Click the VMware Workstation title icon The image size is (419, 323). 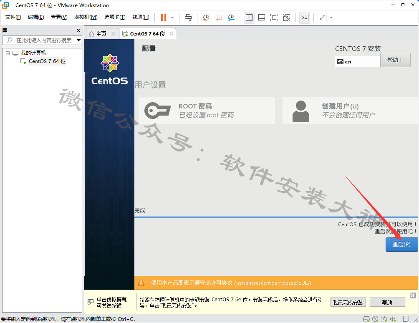click(x=5, y=5)
